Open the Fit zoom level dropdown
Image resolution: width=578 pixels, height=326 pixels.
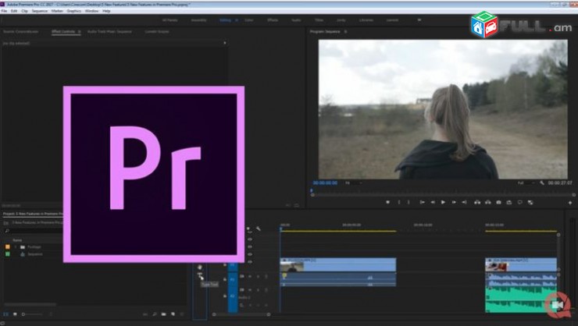click(353, 182)
